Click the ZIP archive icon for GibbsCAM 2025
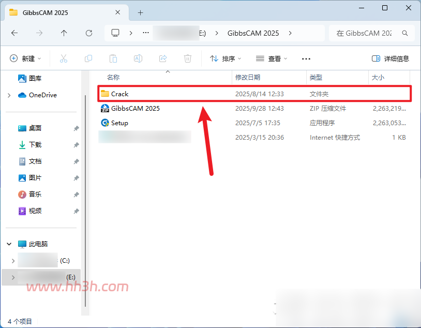 click(x=104, y=108)
